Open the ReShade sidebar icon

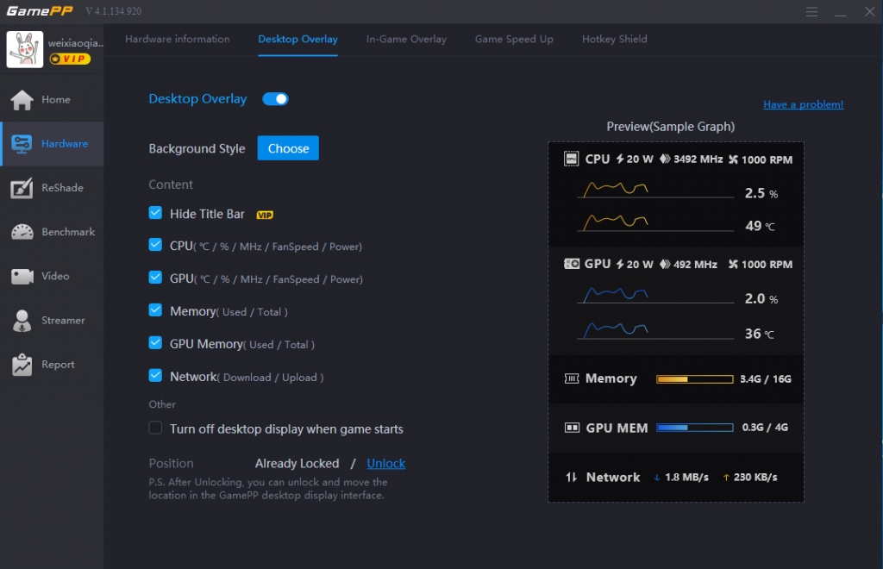(x=22, y=188)
